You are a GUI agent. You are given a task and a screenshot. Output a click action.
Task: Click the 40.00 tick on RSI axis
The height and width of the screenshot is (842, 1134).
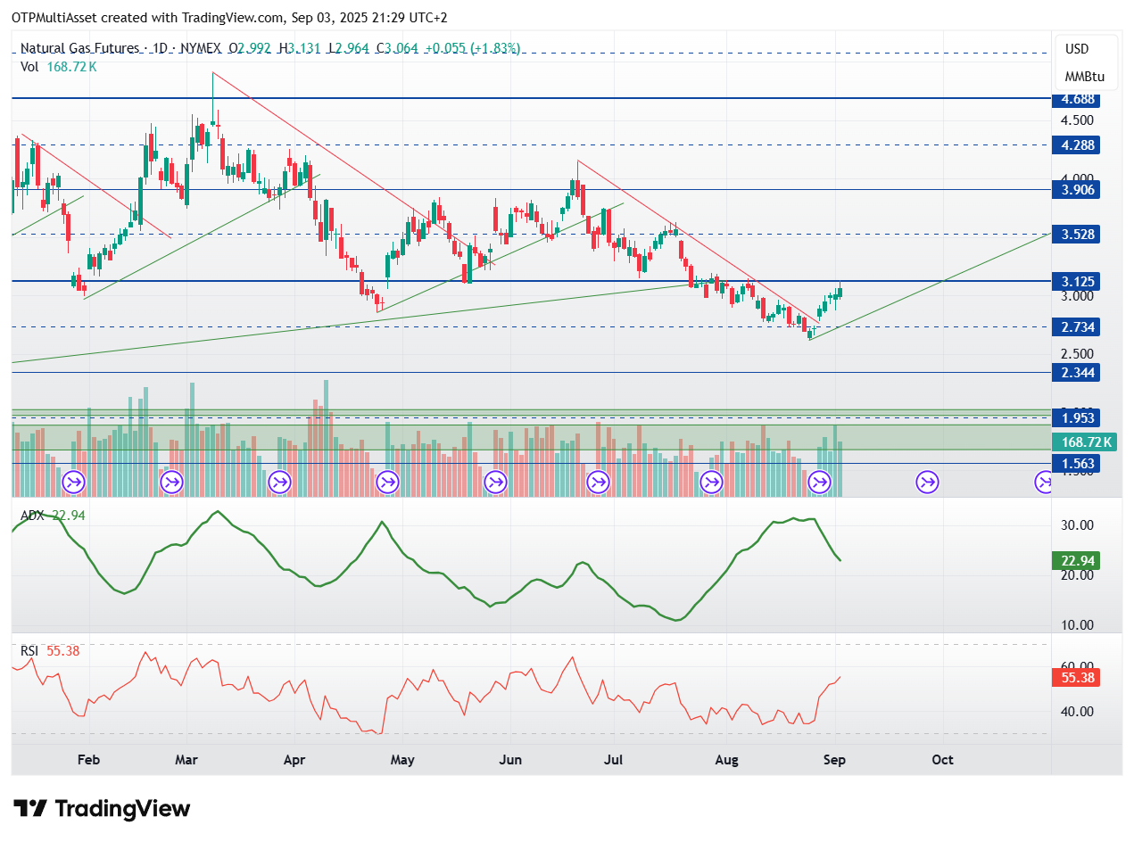(1077, 712)
